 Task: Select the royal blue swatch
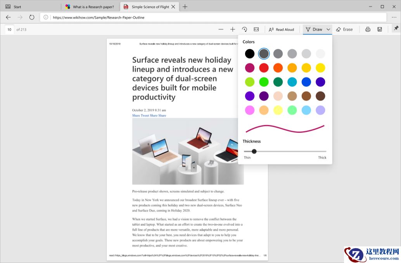[x=306, y=82]
